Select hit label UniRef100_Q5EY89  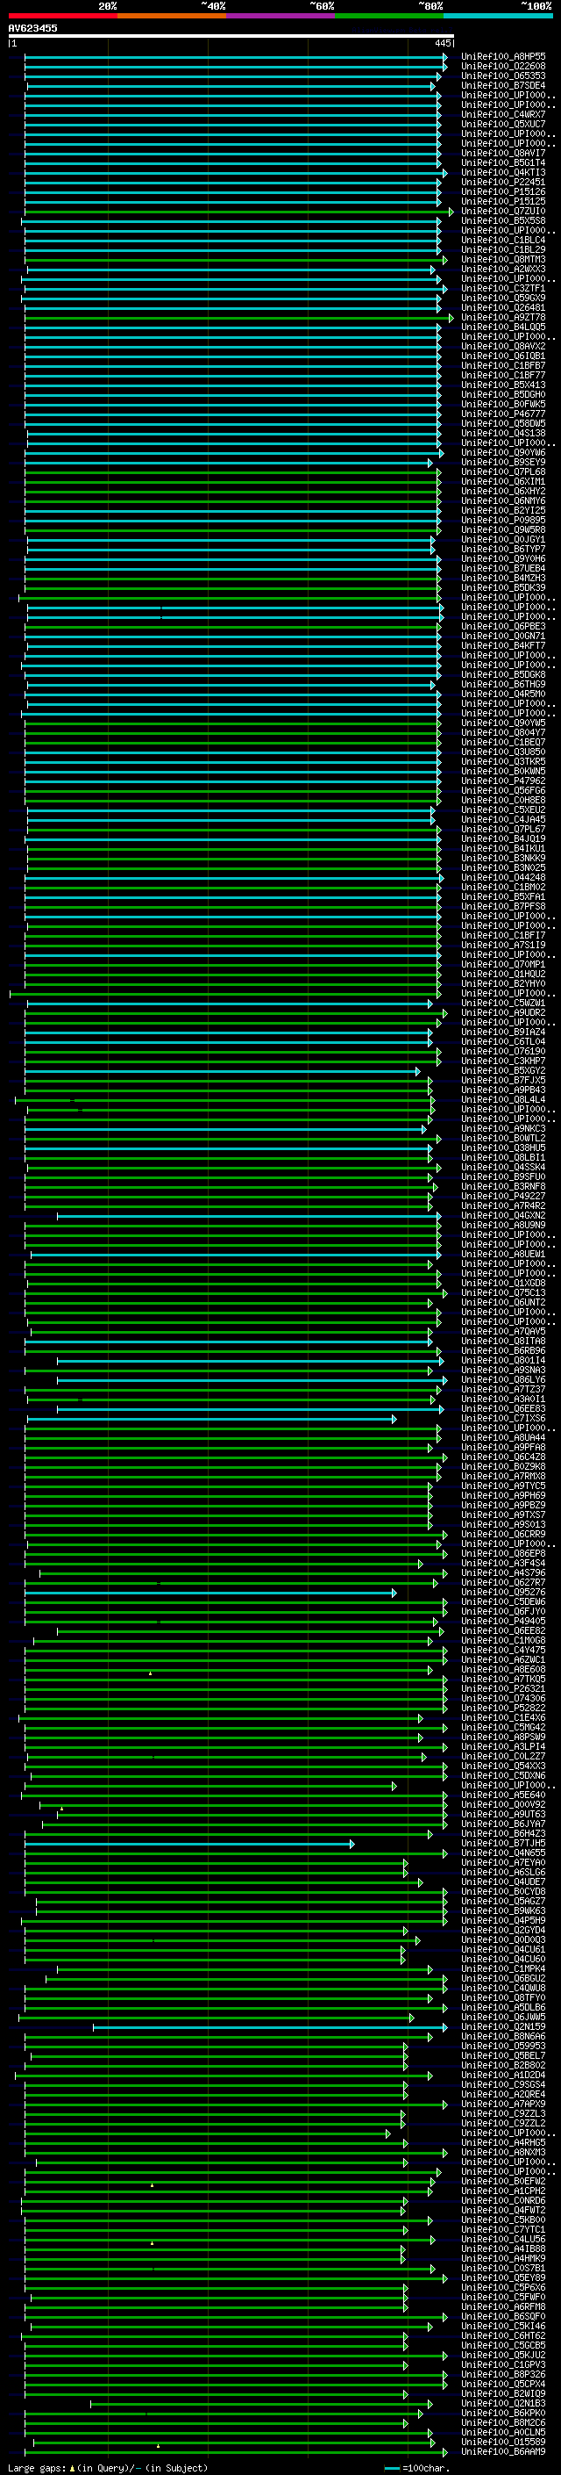coord(503,2277)
